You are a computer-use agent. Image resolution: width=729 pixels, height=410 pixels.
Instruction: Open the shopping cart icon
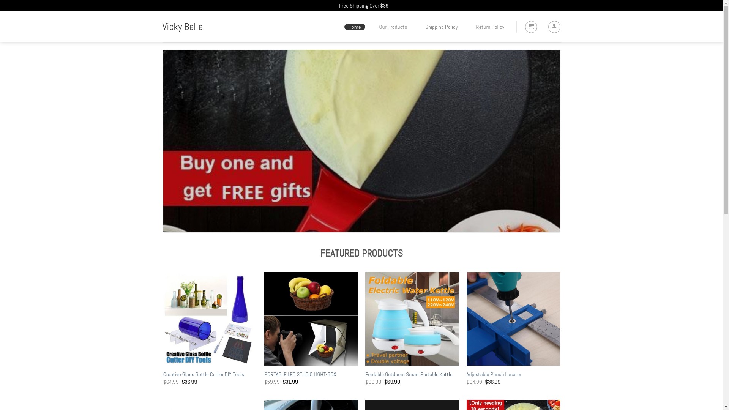(531, 27)
